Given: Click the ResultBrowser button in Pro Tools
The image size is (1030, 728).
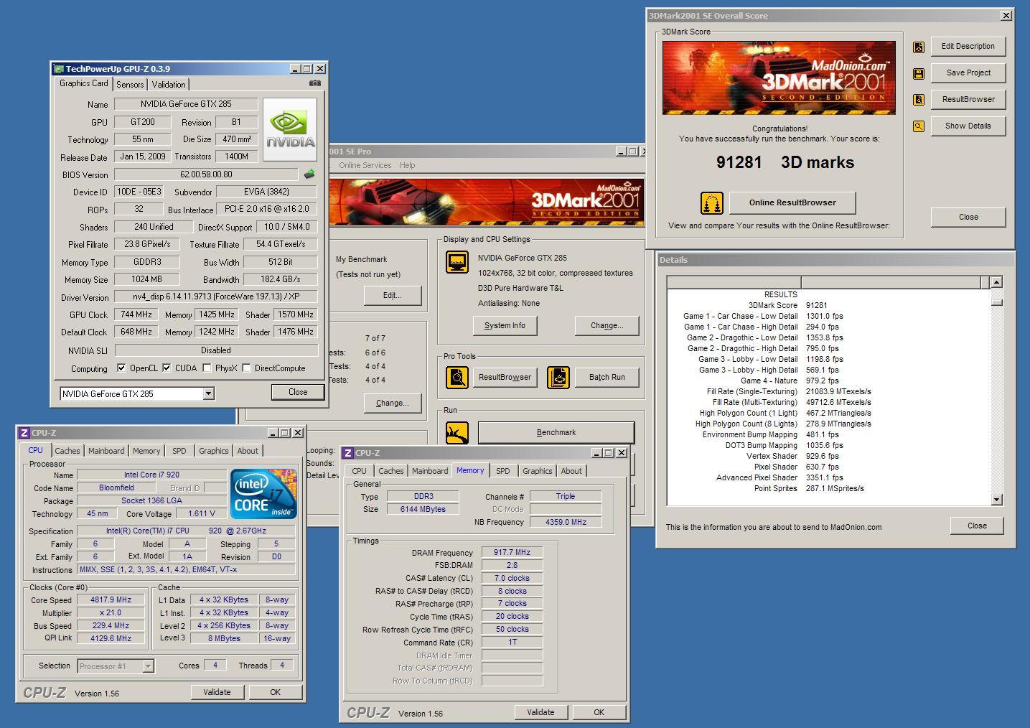Looking at the screenshot, I should pos(505,377).
